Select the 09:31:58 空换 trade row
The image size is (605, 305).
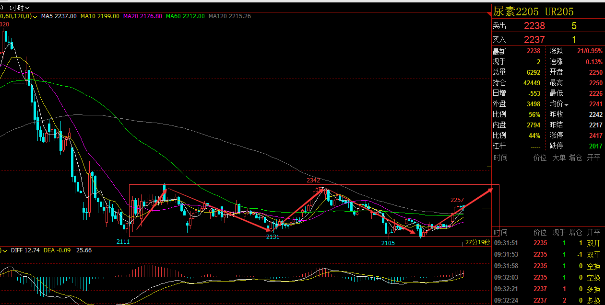(x=548, y=266)
